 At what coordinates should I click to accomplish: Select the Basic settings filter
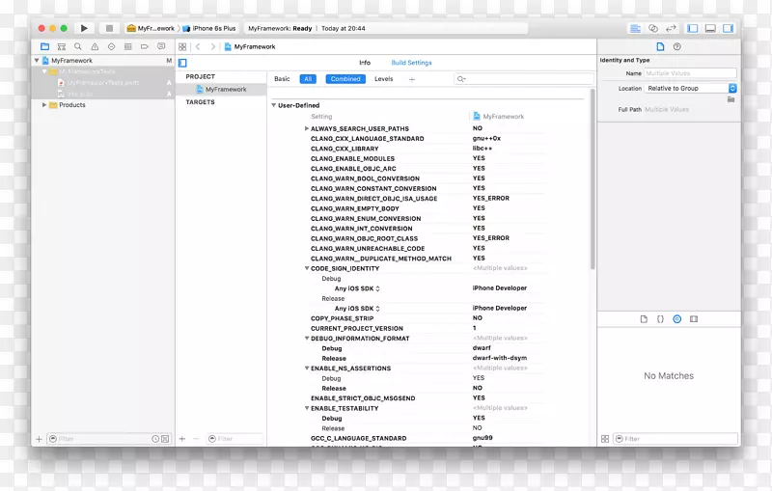click(x=282, y=79)
